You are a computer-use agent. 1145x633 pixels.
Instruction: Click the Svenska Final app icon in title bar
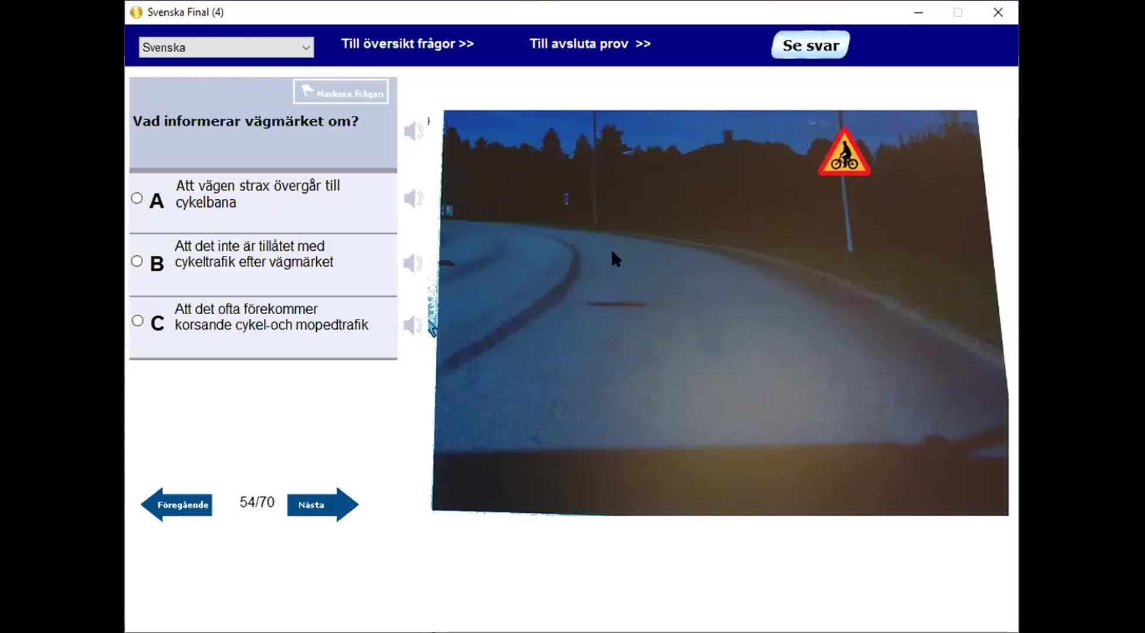136,12
